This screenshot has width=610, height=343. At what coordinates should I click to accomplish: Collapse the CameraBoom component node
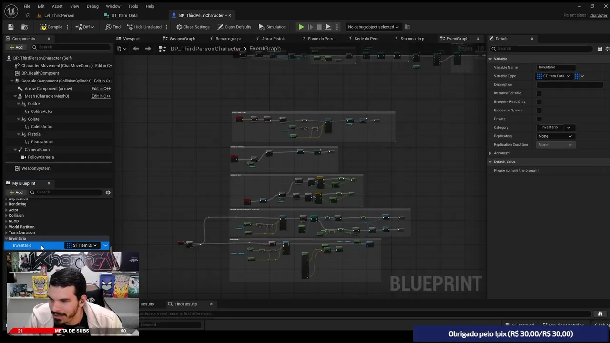(15, 150)
